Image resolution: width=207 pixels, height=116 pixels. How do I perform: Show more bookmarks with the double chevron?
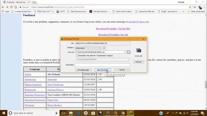[x=183, y=12]
